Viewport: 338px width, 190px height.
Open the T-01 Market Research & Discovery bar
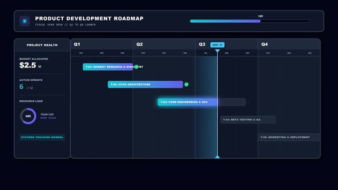click(x=108, y=67)
